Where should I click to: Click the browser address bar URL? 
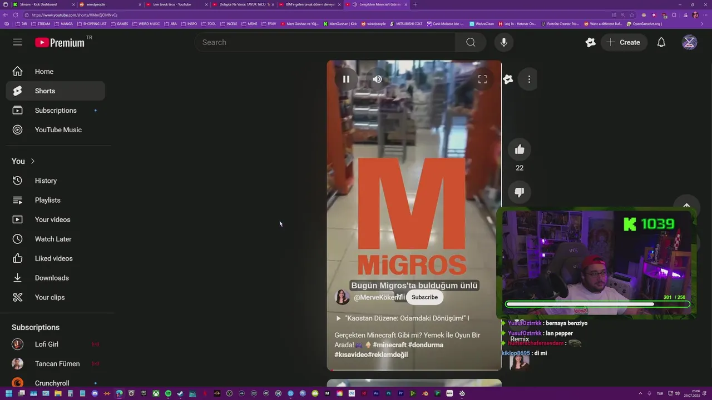click(75, 15)
